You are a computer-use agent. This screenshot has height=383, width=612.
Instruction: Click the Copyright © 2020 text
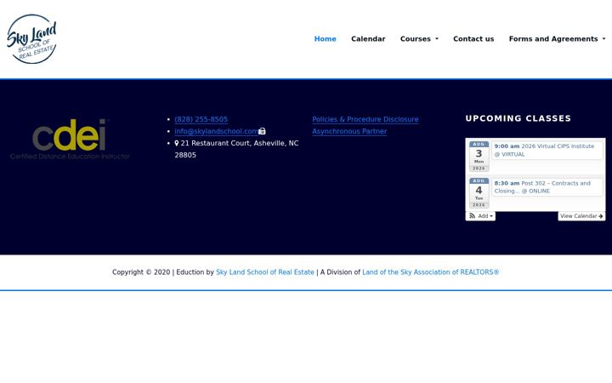(x=141, y=272)
